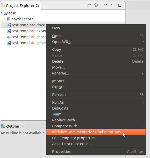Select test-template.docx in the tree

[28, 25]
